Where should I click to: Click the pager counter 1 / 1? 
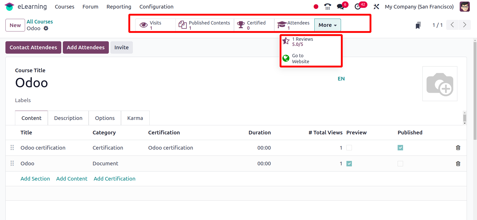click(437, 25)
